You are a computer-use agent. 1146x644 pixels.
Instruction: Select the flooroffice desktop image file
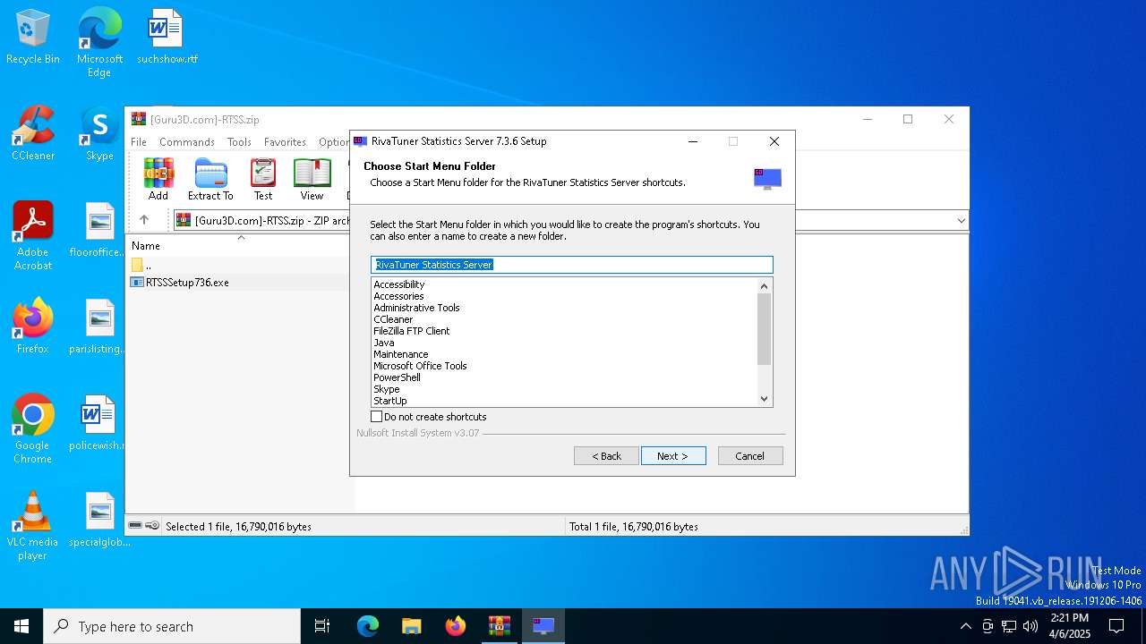(x=98, y=230)
